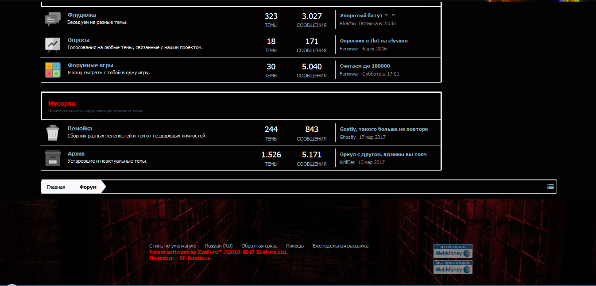Click Помойка topic count 244
596x286 pixels.
(x=271, y=130)
